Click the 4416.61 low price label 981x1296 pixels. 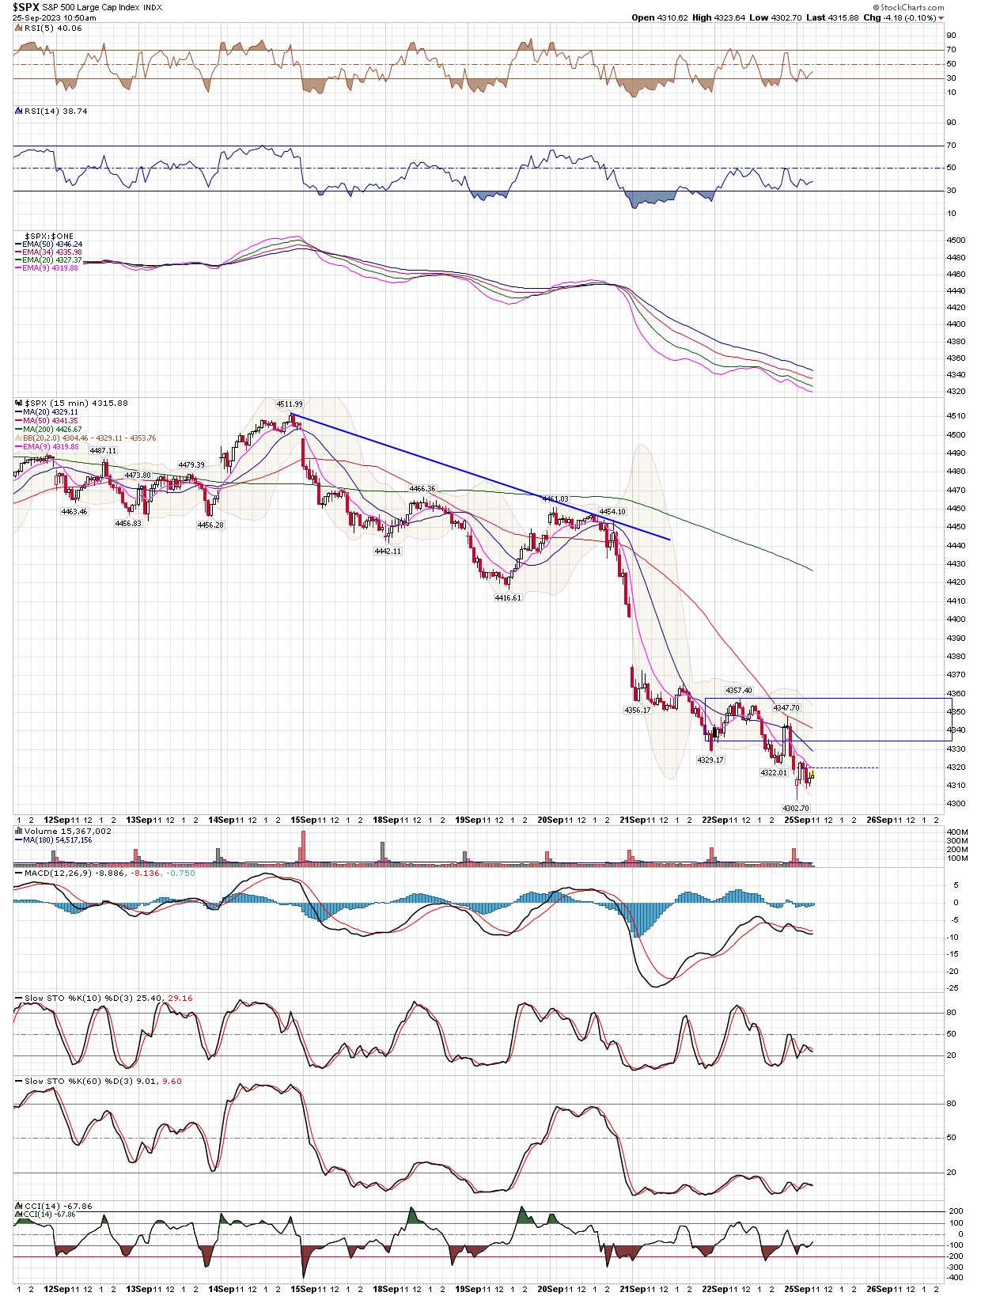coord(508,598)
